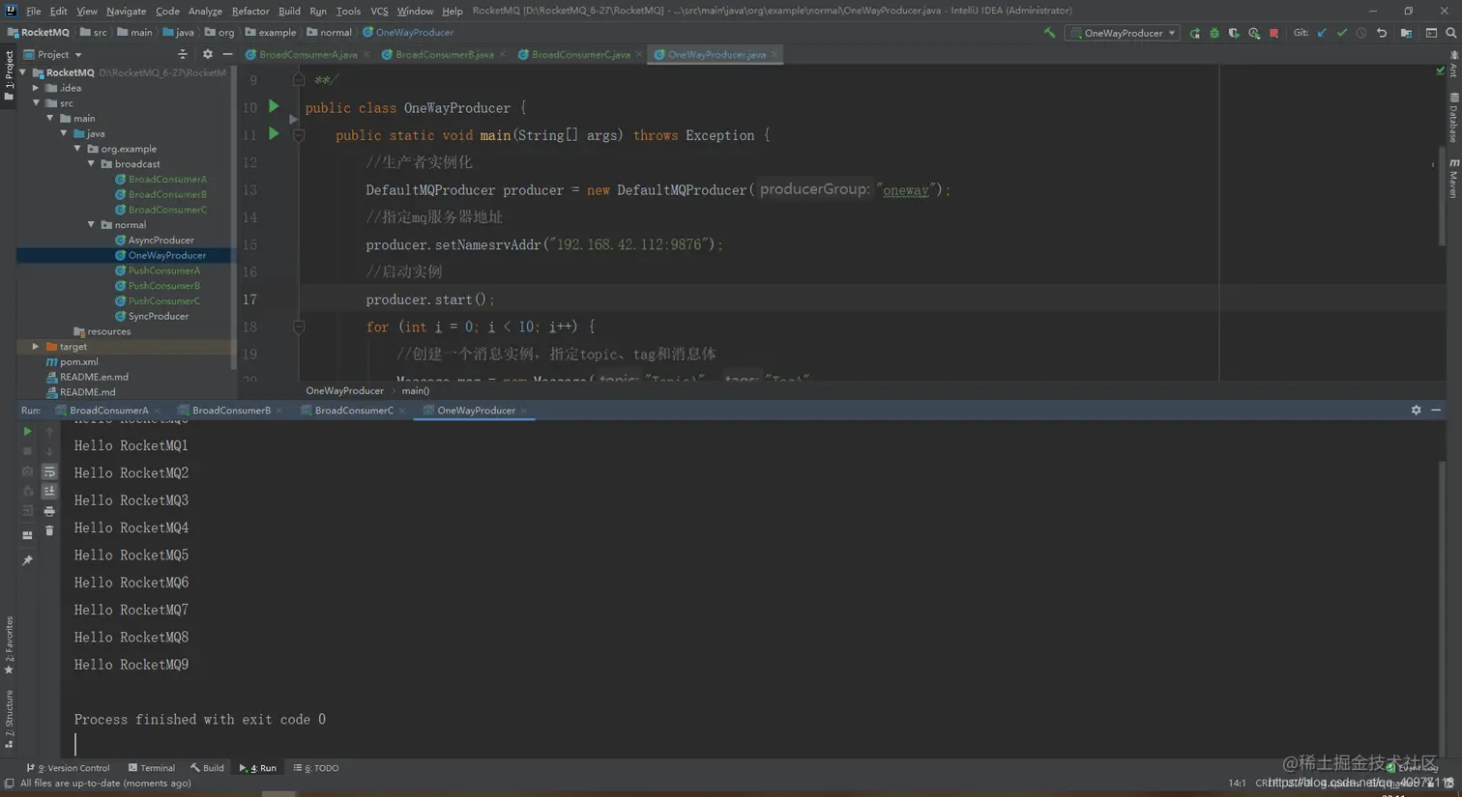Open the Build tool window
This screenshot has width=1462, height=797.
tap(207, 769)
